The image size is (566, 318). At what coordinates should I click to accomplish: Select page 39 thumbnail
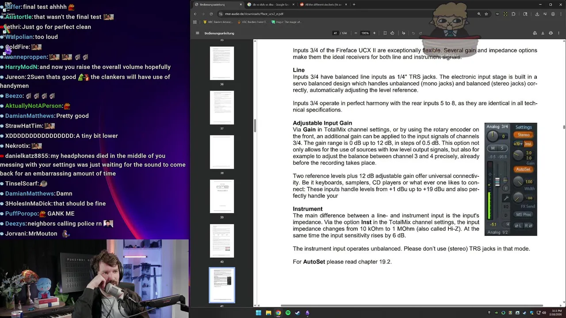tap(222, 197)
